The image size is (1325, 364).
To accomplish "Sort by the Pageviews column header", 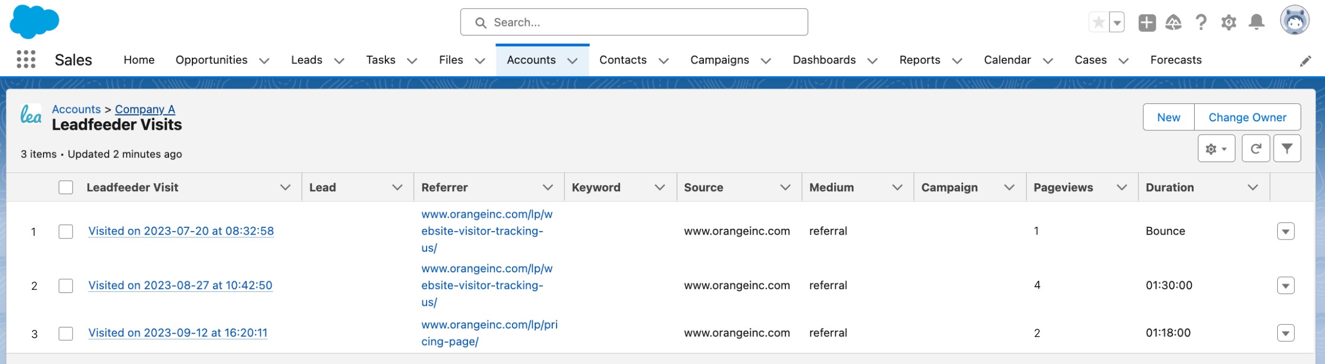I will [x=1063, y=188].
